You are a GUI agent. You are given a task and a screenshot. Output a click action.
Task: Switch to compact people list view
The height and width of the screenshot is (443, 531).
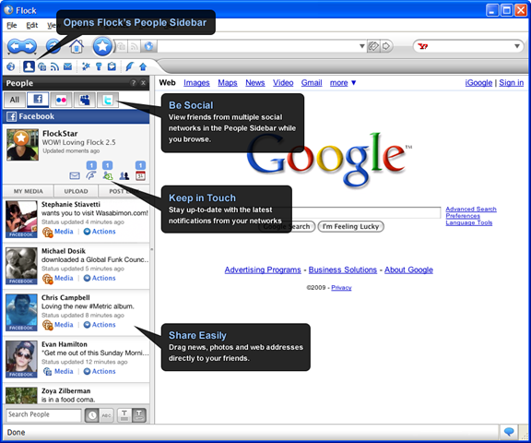[124, 415]
